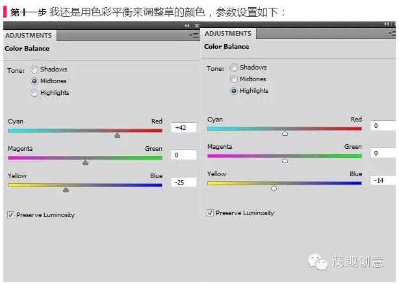Screen dimensions: 399x284
Task: Click left panel Color Balance title
Action: tap(27, 48)
